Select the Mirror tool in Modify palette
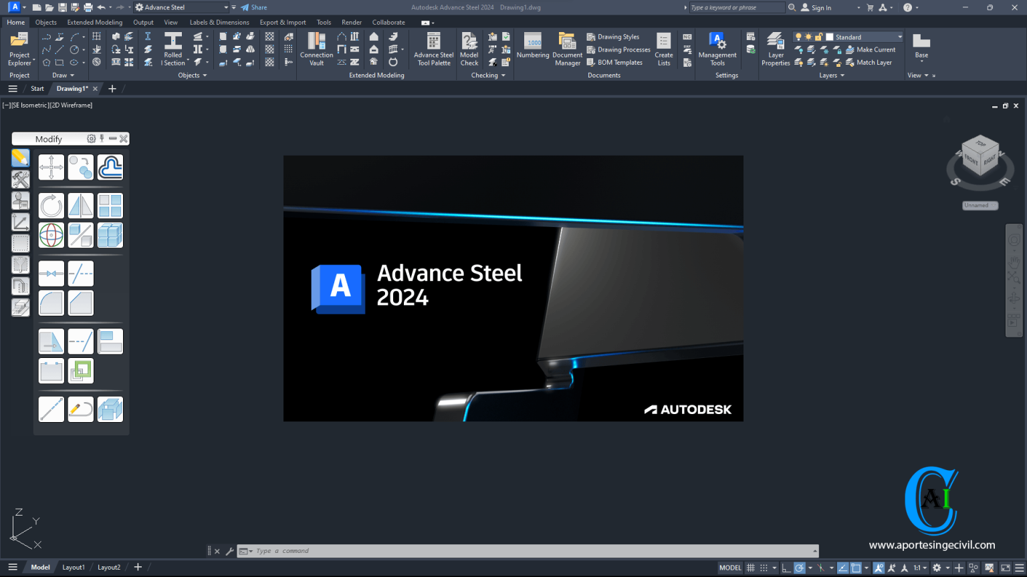The height and width of the screenshot is (577, 1027). pos(81,206)
